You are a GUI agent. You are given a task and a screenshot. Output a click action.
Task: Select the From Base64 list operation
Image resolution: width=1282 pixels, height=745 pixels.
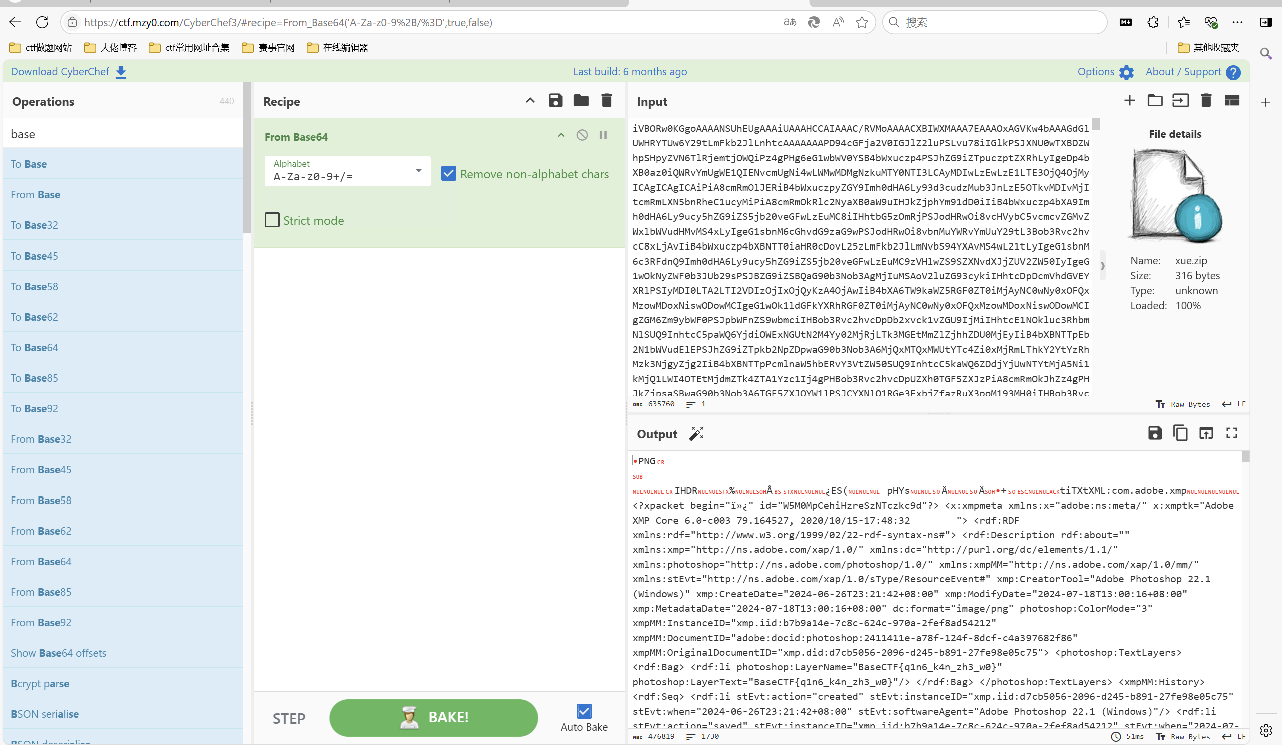coord(123,561)
